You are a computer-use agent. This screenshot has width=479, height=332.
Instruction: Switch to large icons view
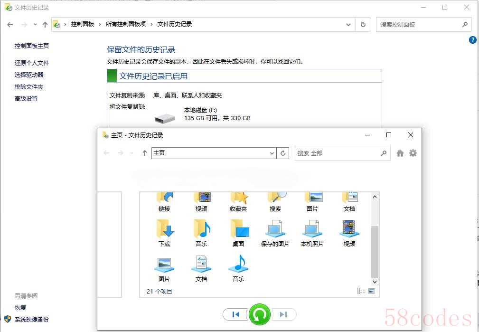(x=372, y=291)
